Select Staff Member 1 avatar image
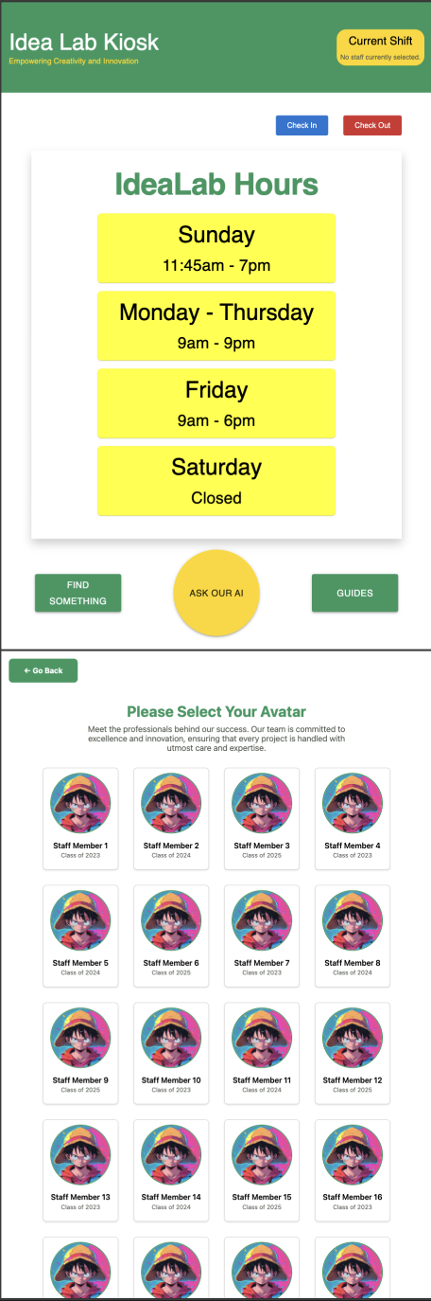Image resolution: width=431 pixels, height=1301 pixels. coord(80,804)
